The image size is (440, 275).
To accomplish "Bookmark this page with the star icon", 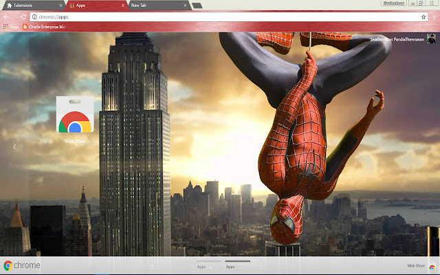I will (x=423, y=16).
